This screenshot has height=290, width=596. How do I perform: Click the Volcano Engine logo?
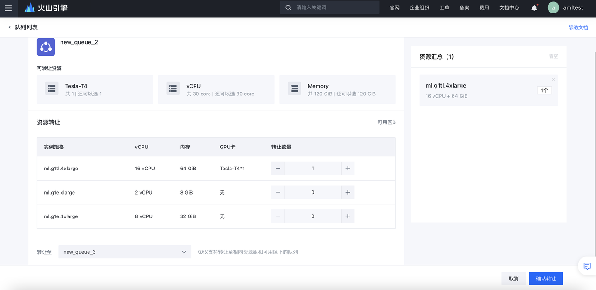point(46,7)
